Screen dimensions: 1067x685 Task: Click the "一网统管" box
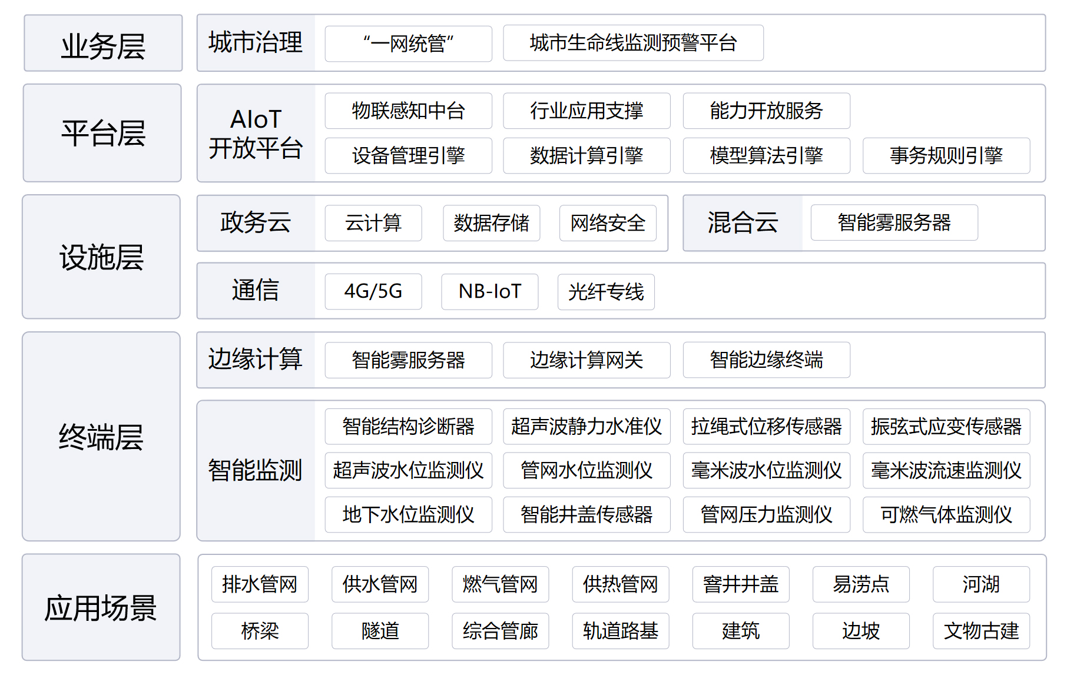pyautogui.click(x=408, y=44)
